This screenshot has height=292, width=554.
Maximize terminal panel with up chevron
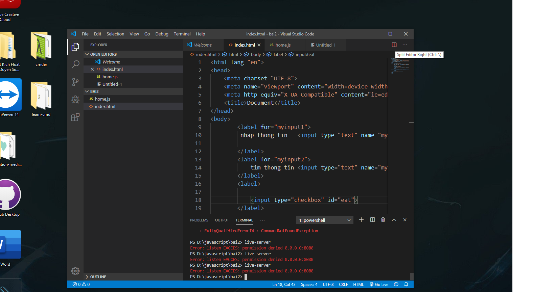(394, 220)
